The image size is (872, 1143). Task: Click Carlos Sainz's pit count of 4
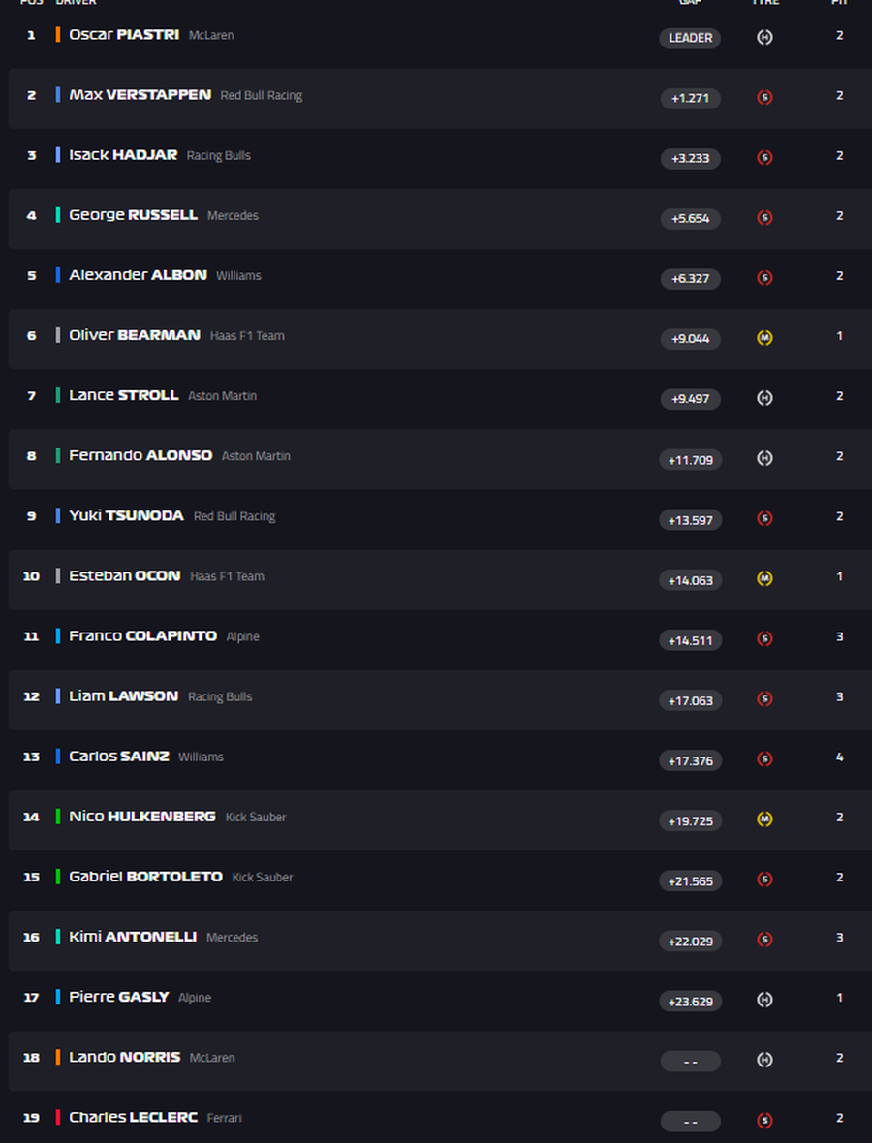(x=840, y=757)
